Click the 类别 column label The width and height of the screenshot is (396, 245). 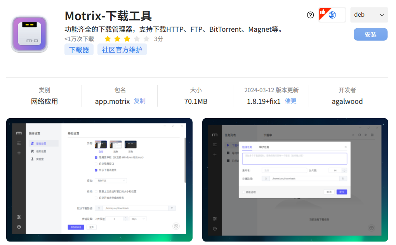click(x=44, y=90)
